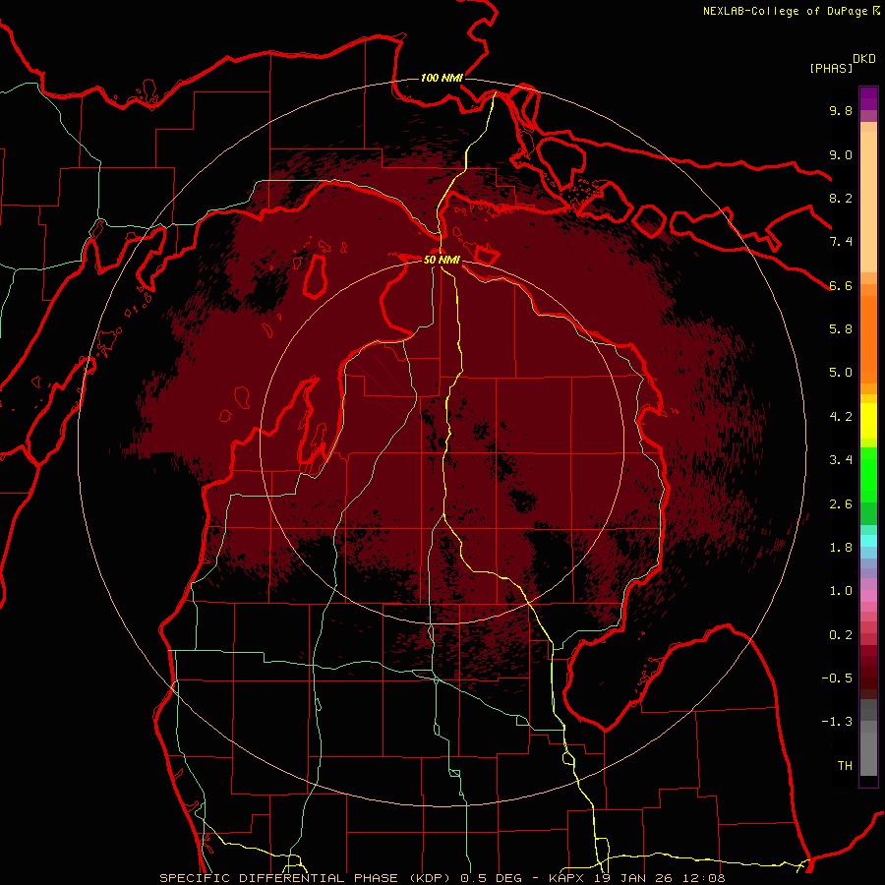Pick the cyan color band near 1.8
Image resolution: width=885 pixels, height=885 pixels.
(868, 541)
